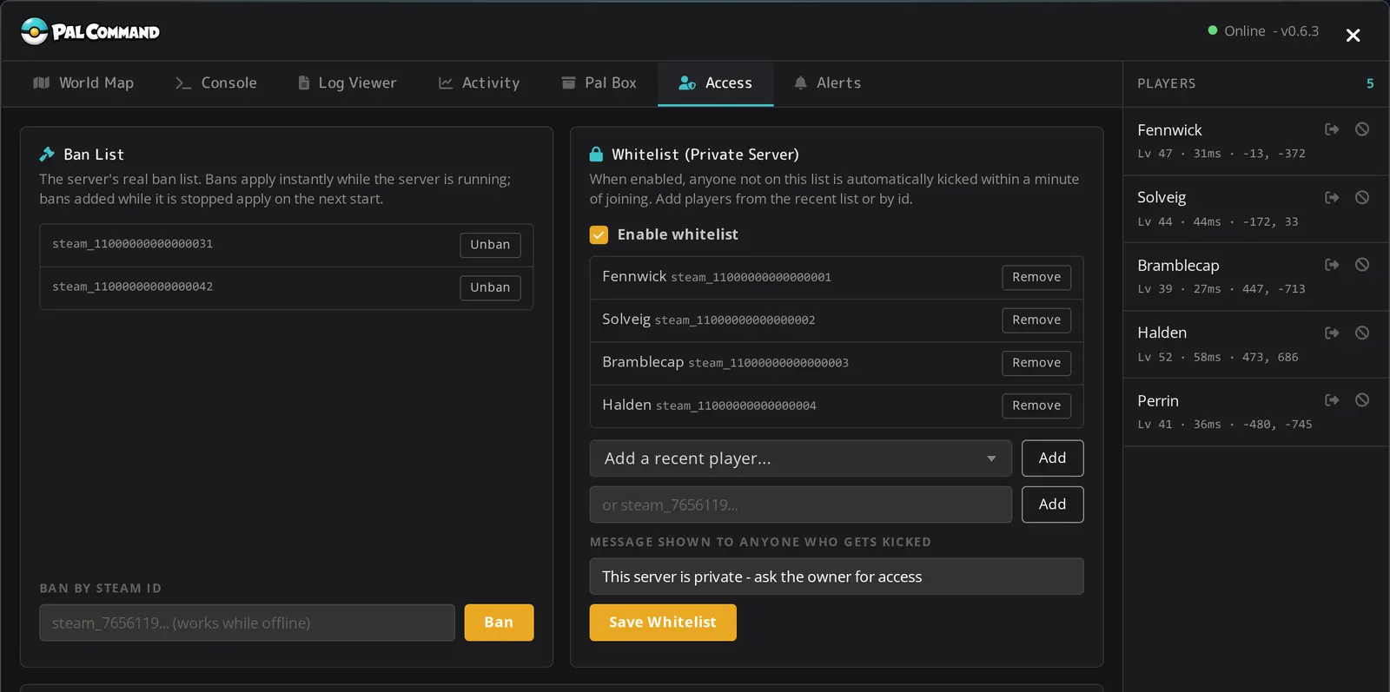Switch to the Alerts tab
This screenshot has width=1390, height=692.
[827, 83]
